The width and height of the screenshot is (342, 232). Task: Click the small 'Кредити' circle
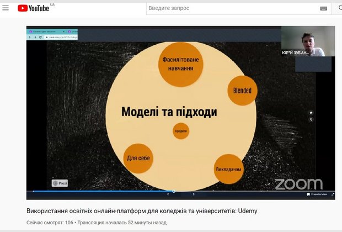[x=181, y=131]
